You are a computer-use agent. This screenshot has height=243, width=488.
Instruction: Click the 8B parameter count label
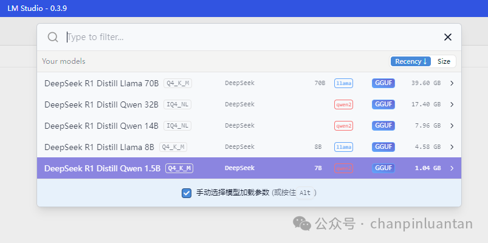(x=318, y=147)
